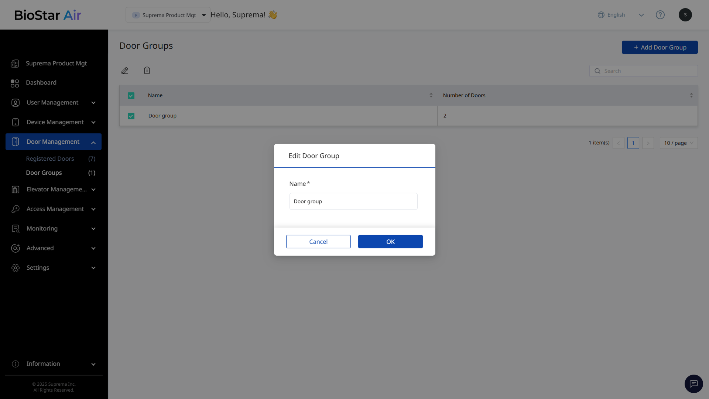Uncheck the Door group row checkbox

click(131, 116)
